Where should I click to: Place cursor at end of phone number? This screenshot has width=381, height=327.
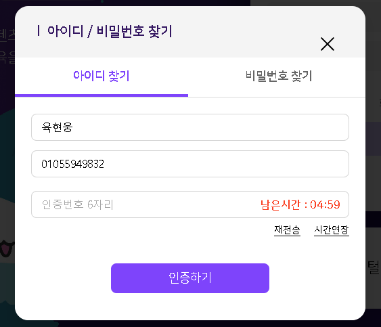pos(105,164)
